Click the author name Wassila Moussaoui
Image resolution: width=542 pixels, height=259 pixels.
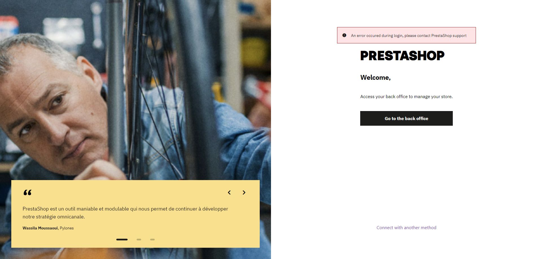(40, 228)
